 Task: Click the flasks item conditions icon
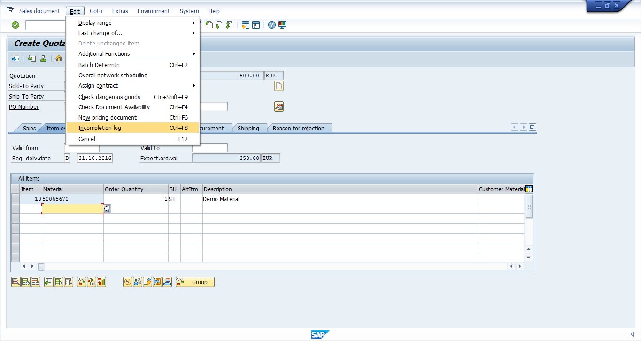point(138,282)
